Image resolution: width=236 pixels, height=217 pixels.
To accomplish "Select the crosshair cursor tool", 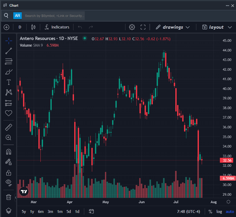I will click(x=9, y=41).
